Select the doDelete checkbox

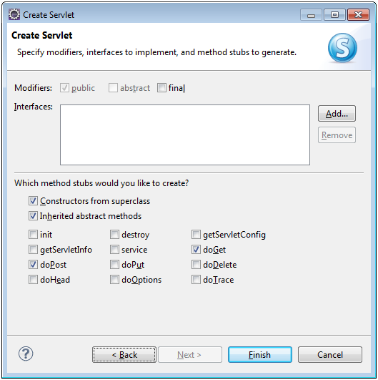click(x=196, y=265)
